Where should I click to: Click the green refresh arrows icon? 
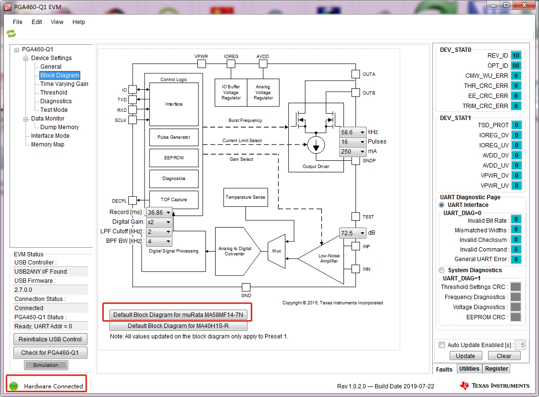[x=11, y=33]
